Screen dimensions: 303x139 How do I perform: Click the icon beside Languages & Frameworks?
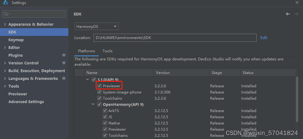point(64,78)
